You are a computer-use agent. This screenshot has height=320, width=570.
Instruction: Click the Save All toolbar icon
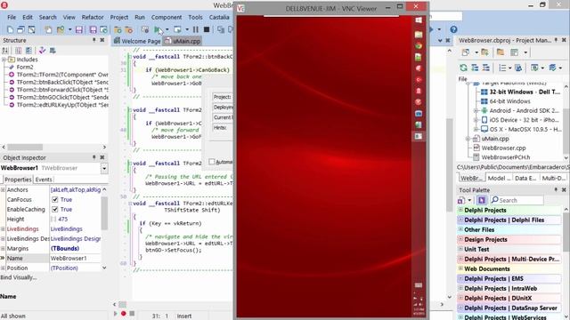(x=93, y=29)
